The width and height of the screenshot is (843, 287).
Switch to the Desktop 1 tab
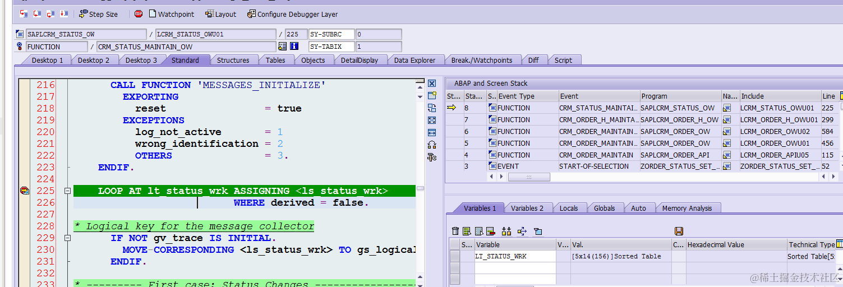[47, 60]
